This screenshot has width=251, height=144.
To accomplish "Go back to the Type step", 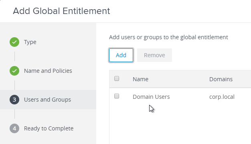I will [30, 42].
